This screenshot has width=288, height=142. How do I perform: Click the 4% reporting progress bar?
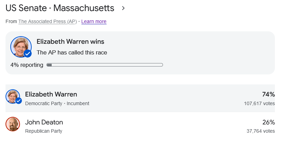pyautogui.click(x=105, y=64)
